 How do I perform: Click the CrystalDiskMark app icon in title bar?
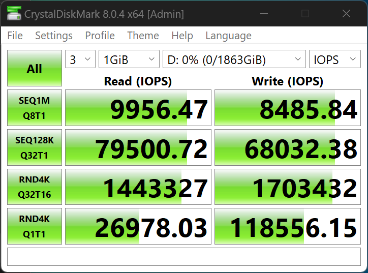pyautogui.click(x=14, y=14)
